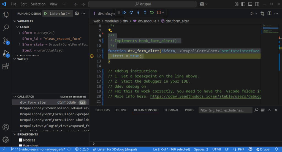Expand the $form_state variable

20,44
